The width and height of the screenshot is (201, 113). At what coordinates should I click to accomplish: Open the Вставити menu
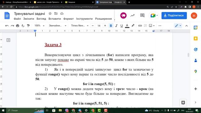55,19
